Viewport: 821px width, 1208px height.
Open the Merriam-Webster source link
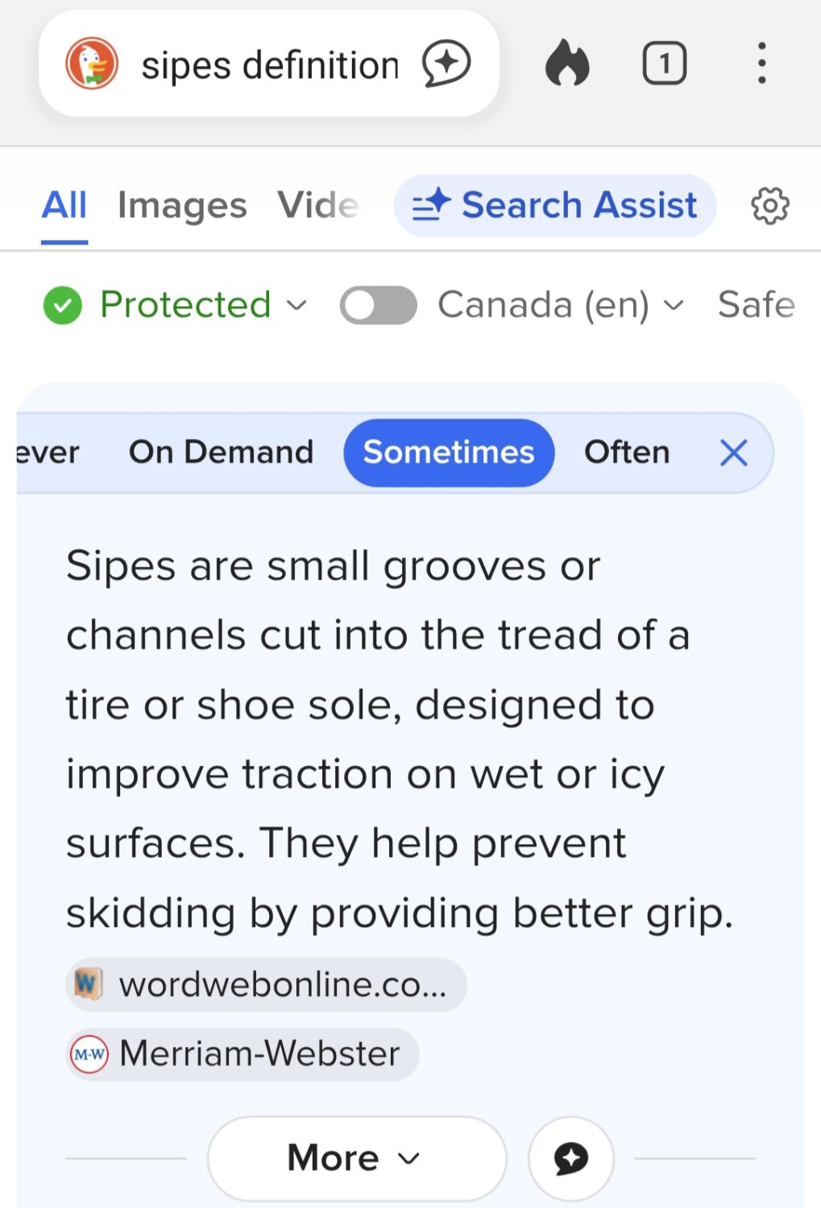click(241, 1053)
